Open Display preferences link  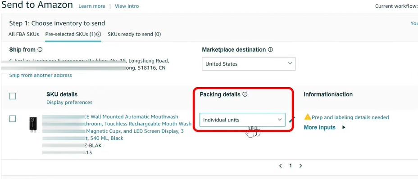[69, 102]
